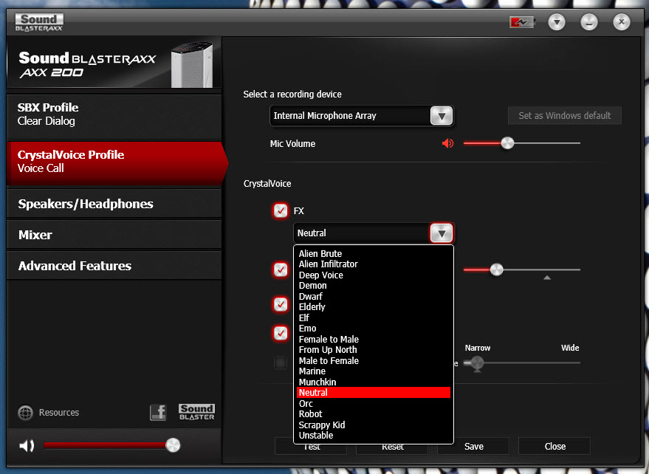This screenshot has height=474, width=649.
Task: Choose Female to Male voice effect
Action: 374,339
